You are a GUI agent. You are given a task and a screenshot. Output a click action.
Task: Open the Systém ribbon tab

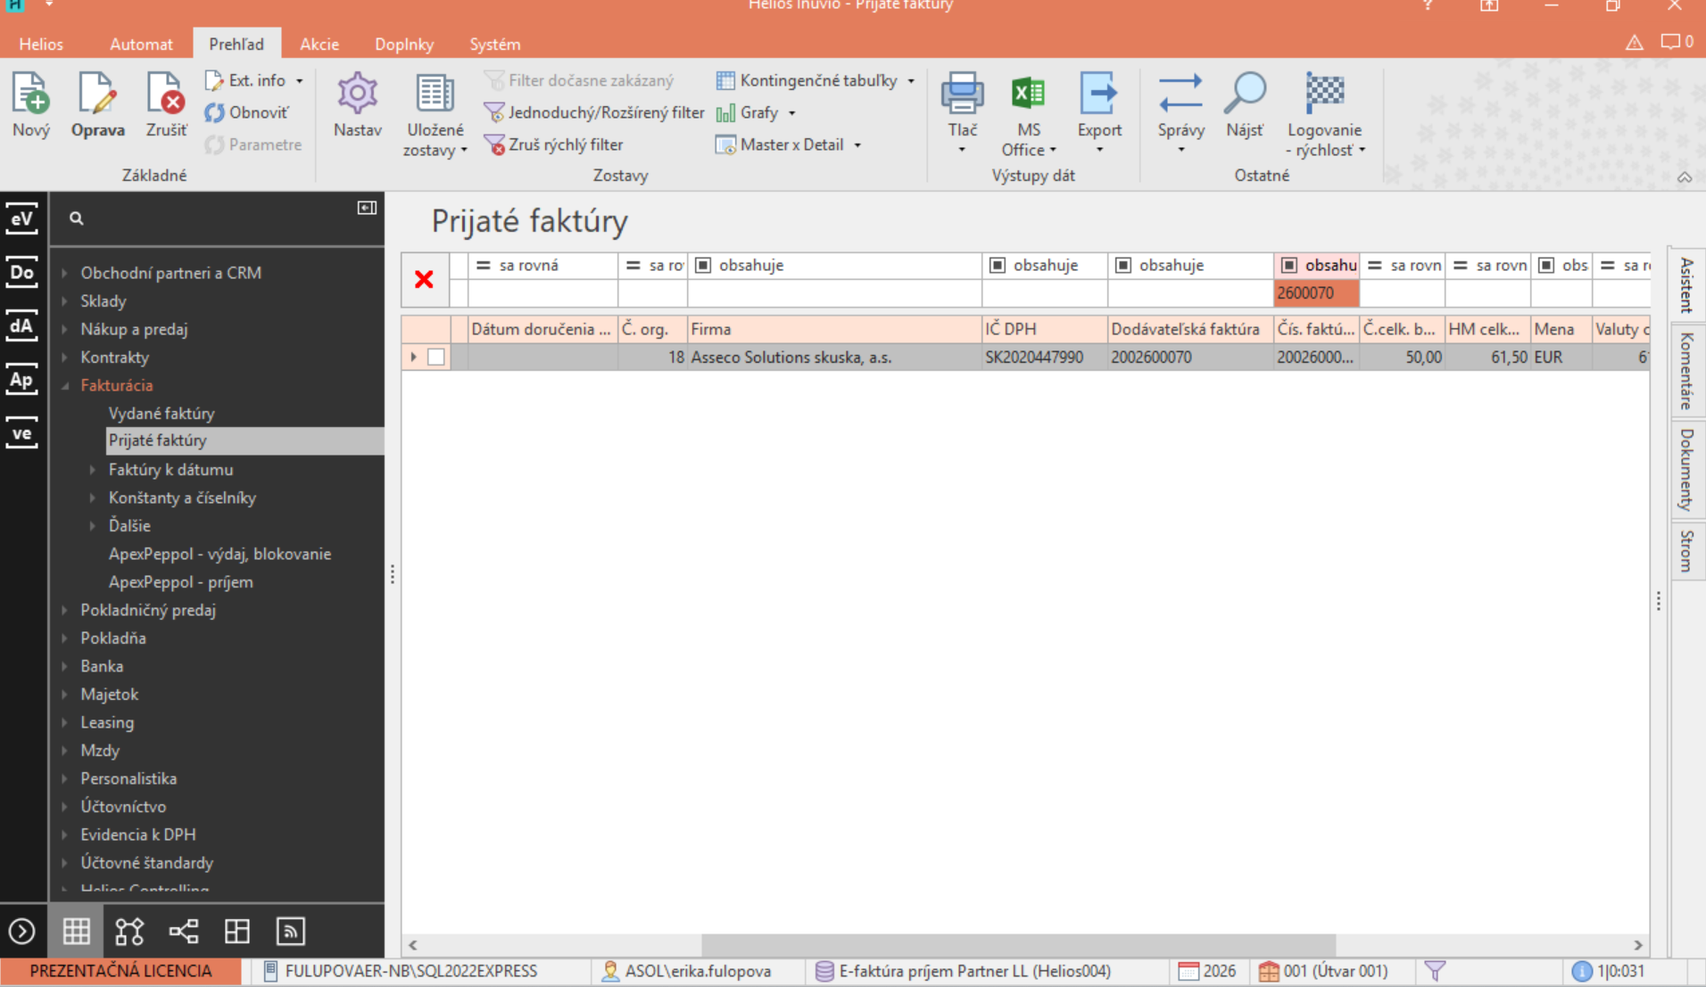495,44
